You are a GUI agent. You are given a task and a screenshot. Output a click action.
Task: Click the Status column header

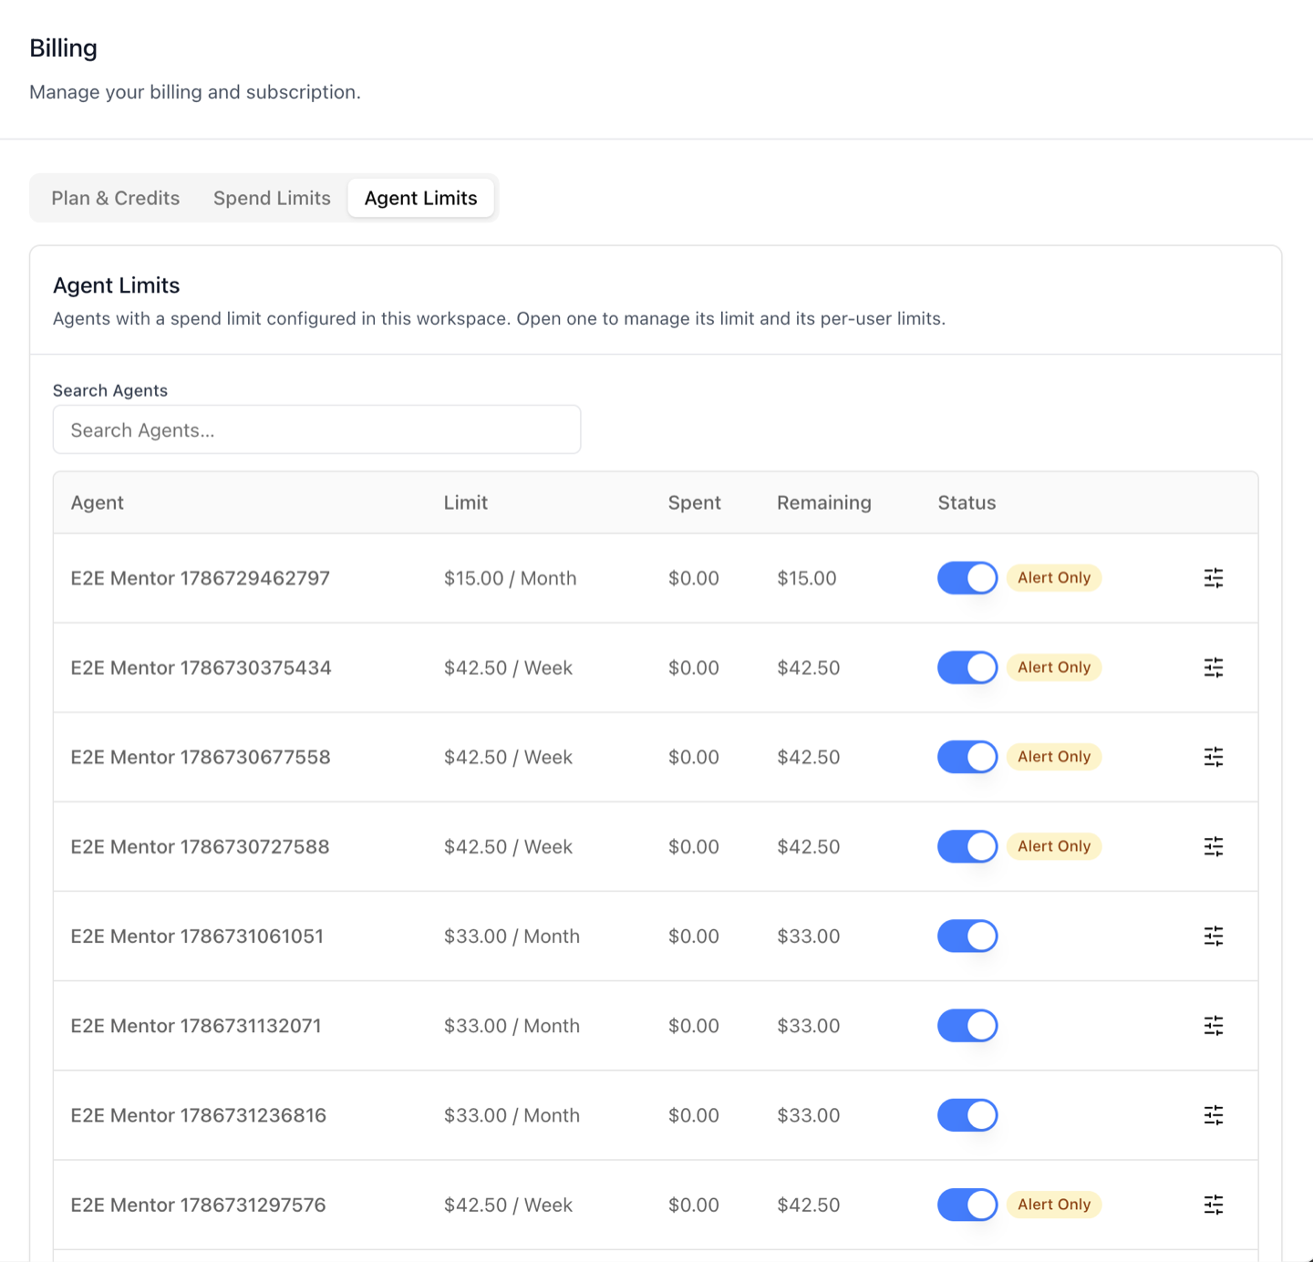pos(967,502)
